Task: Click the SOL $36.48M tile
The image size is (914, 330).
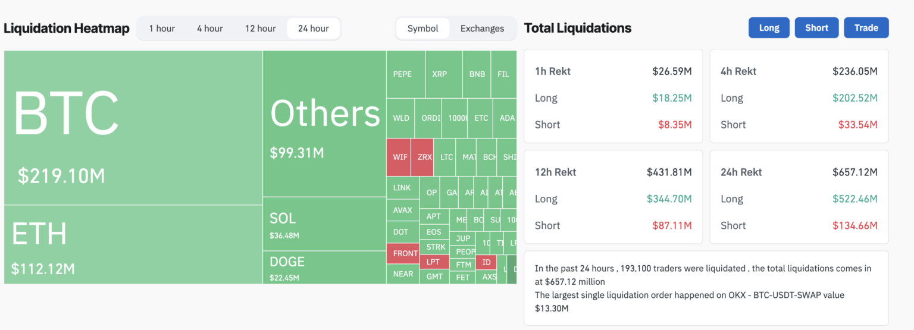Action: (324, 224)
